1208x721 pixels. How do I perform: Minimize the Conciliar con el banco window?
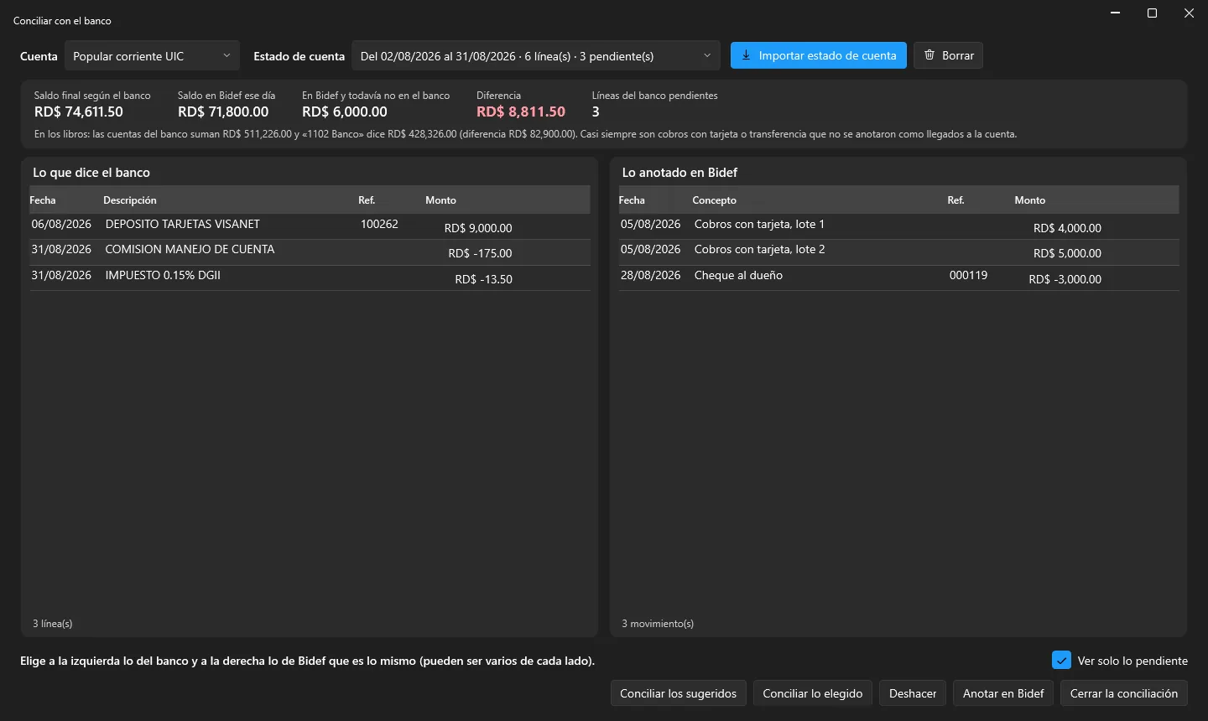[x=1116, y=13]
